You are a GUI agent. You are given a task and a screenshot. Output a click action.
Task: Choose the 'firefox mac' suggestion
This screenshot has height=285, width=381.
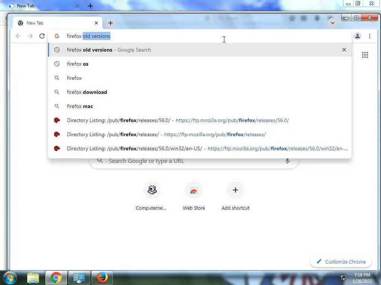(200, 106)
